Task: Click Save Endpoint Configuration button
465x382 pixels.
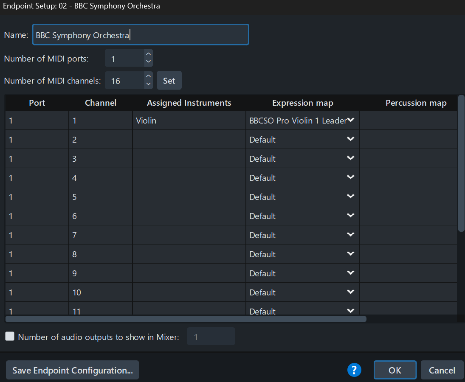Action: click(72, 370)
